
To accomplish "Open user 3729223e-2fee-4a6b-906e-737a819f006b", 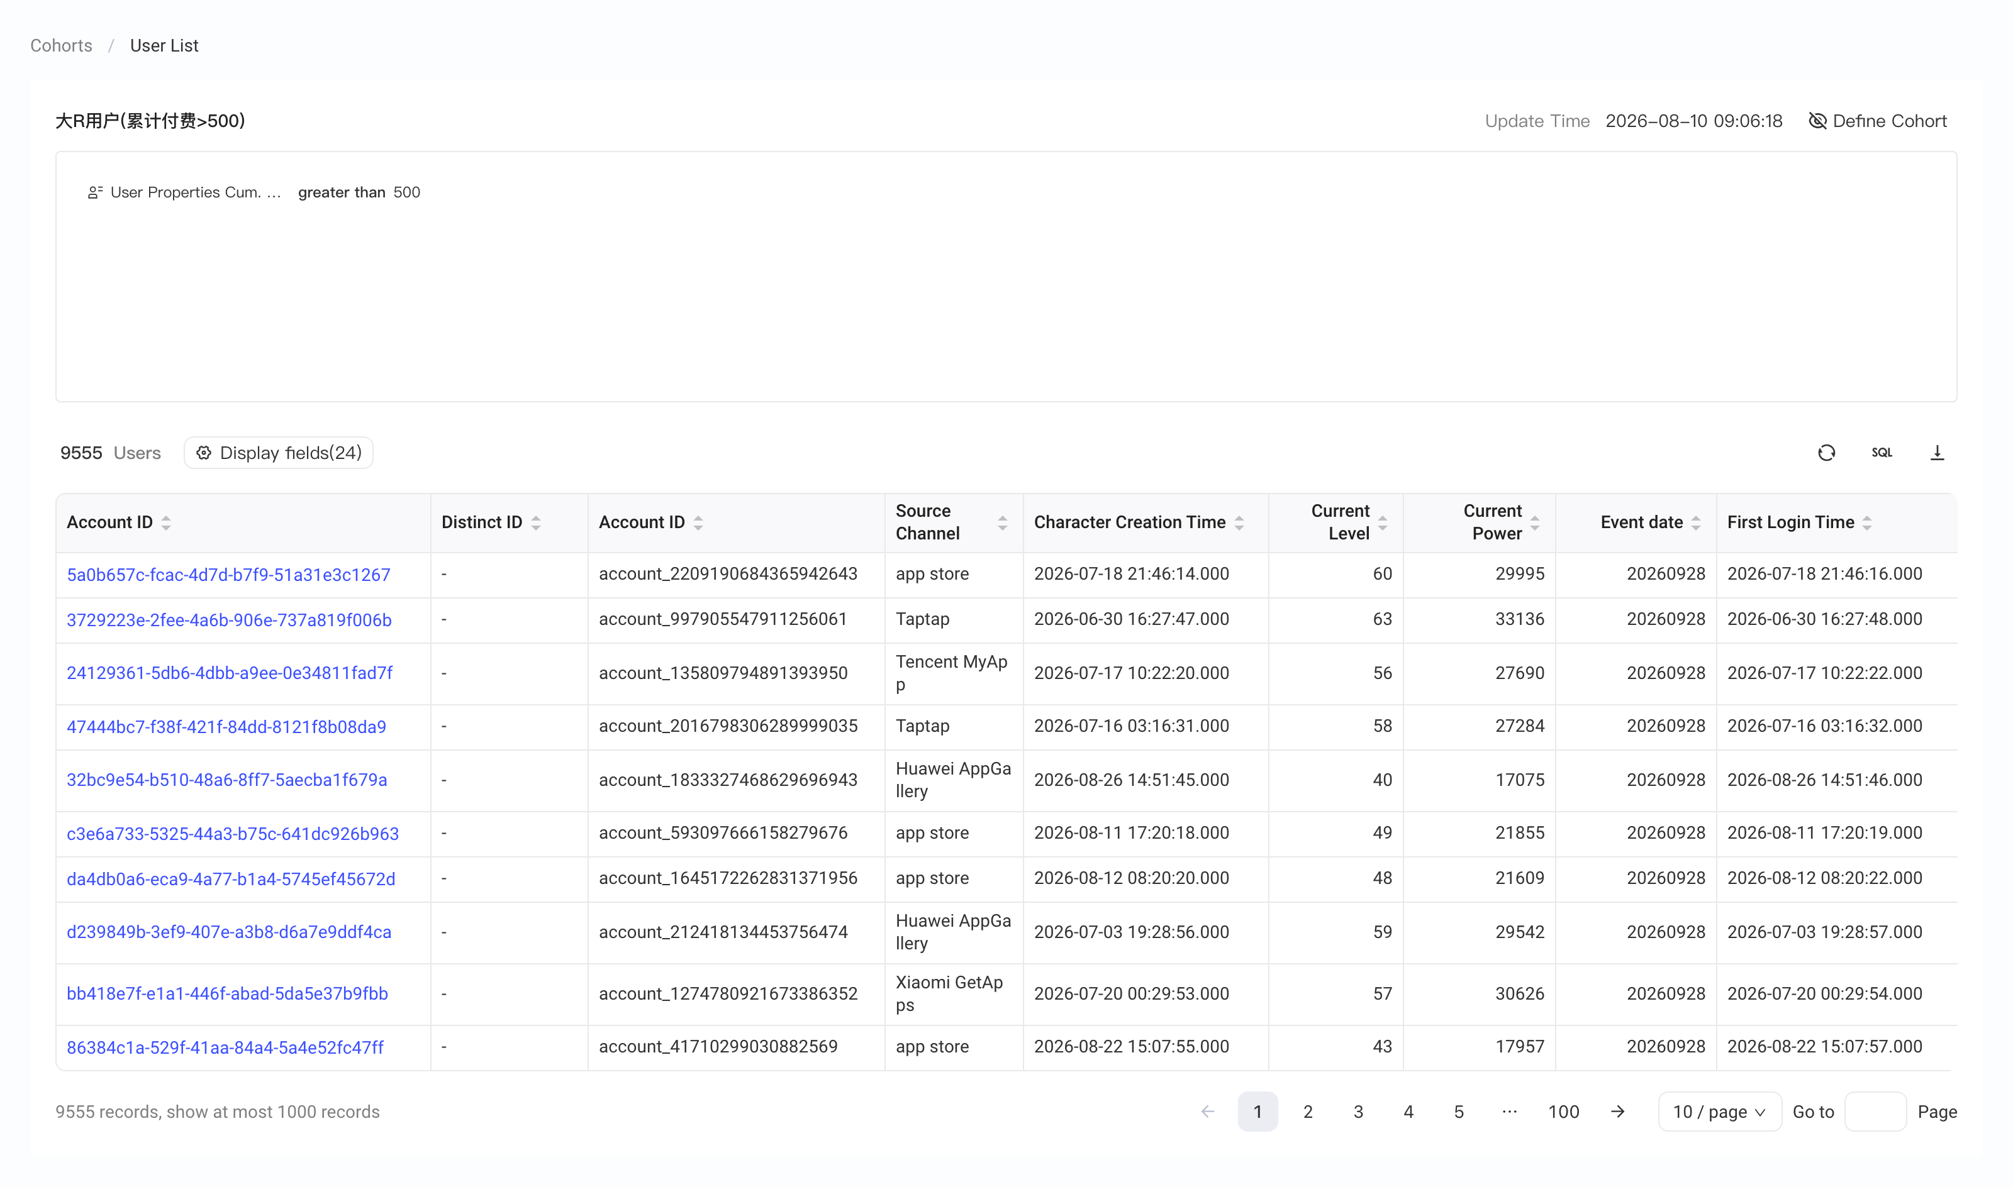I will tap(229, 620).
